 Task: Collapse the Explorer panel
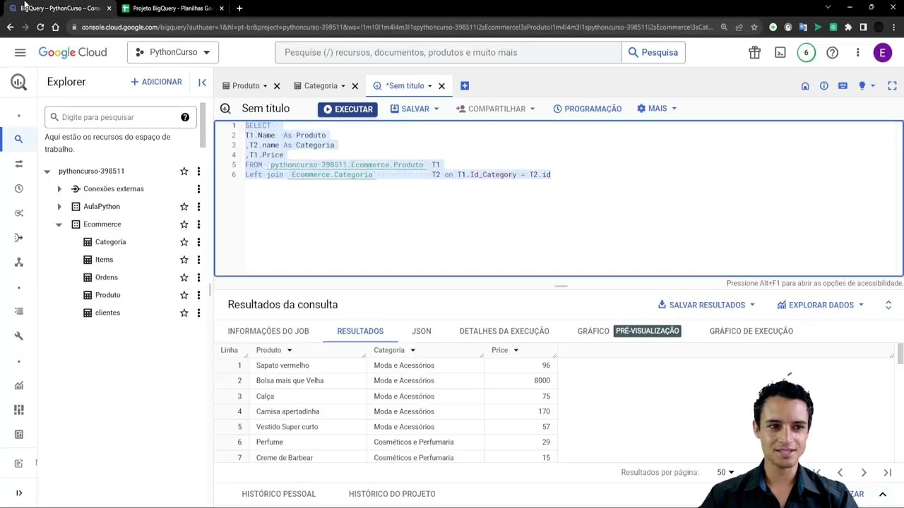[202, 82]
